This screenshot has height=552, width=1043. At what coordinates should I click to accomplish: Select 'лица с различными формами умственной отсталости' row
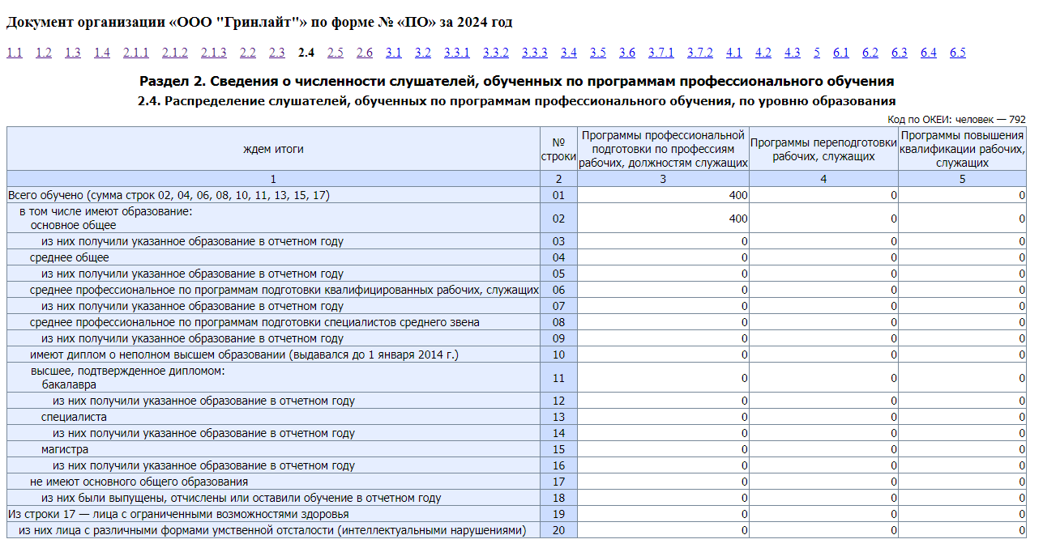[273, 530]
